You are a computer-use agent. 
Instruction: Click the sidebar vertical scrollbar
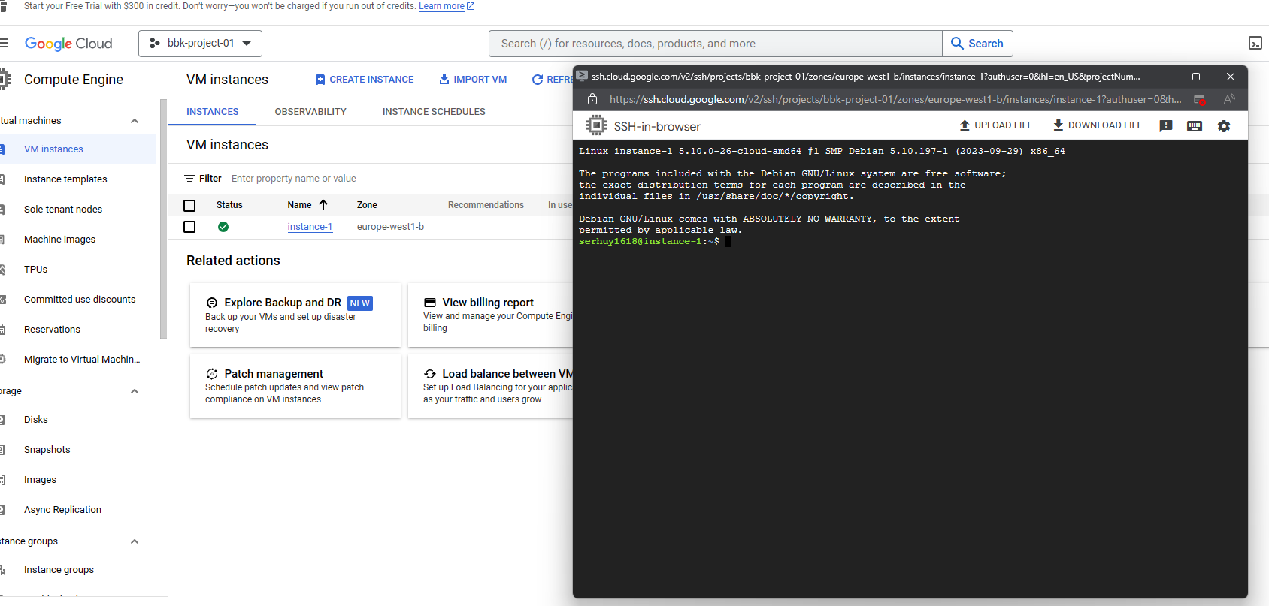click(163, 218)
